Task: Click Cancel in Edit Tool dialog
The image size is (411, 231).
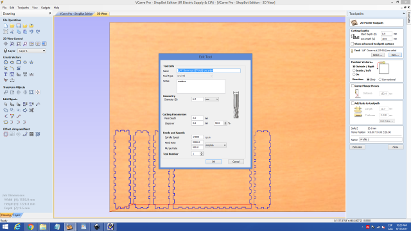Action: [236, 162]
